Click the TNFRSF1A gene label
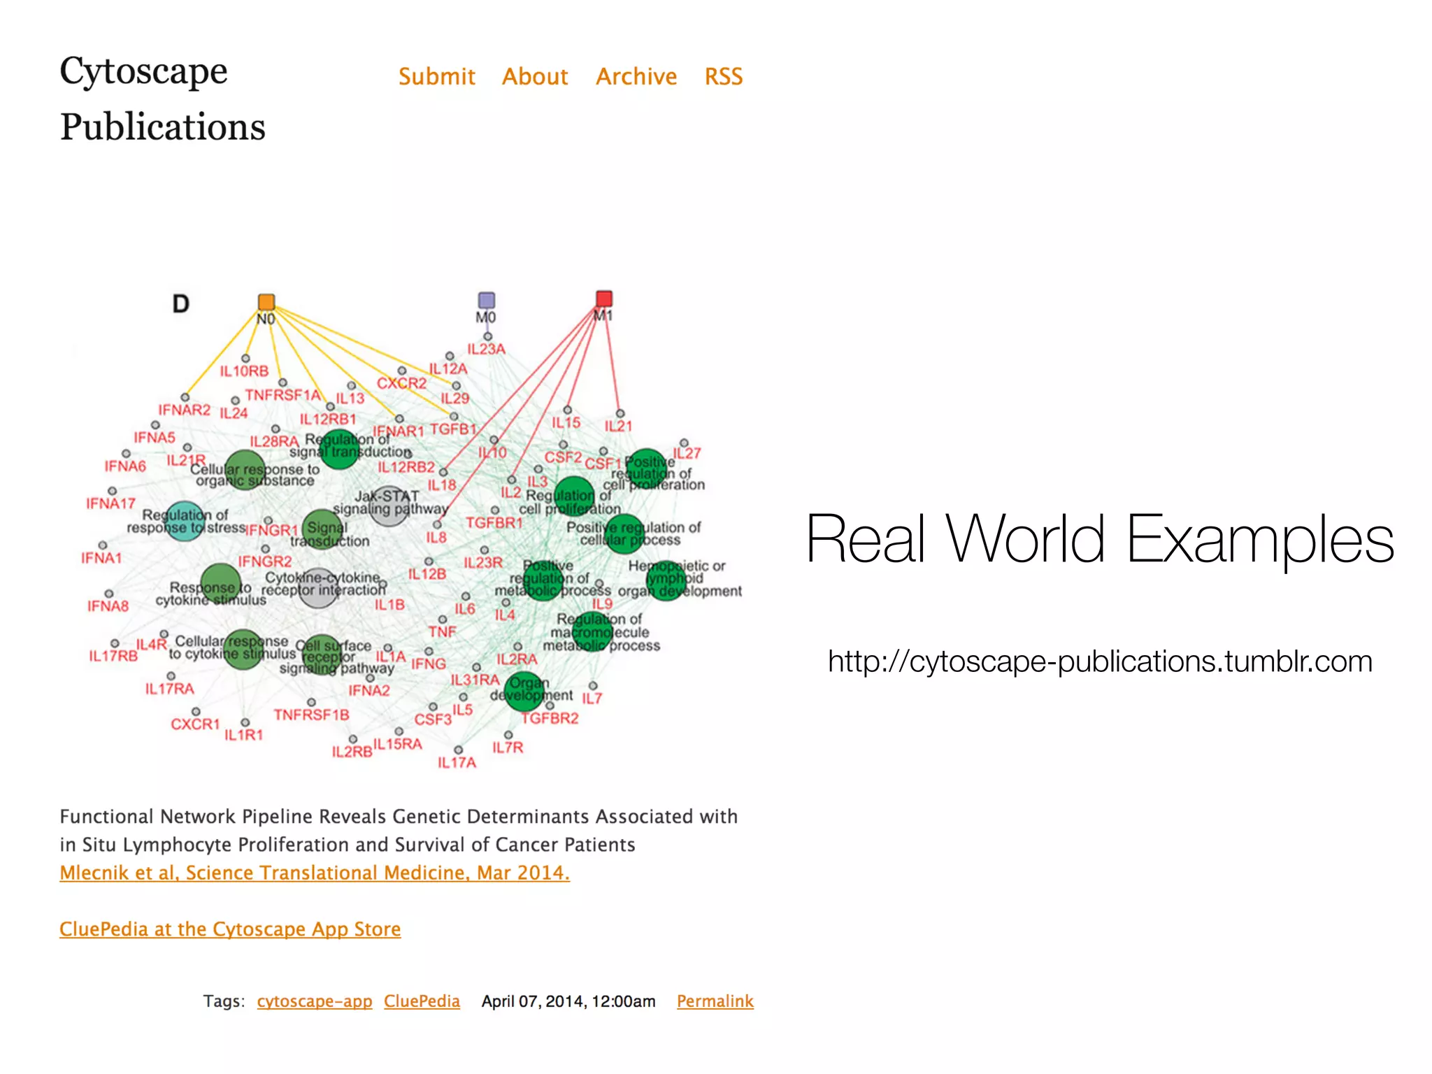This screenshot has width=1432, height=1074. coord(282,395)
